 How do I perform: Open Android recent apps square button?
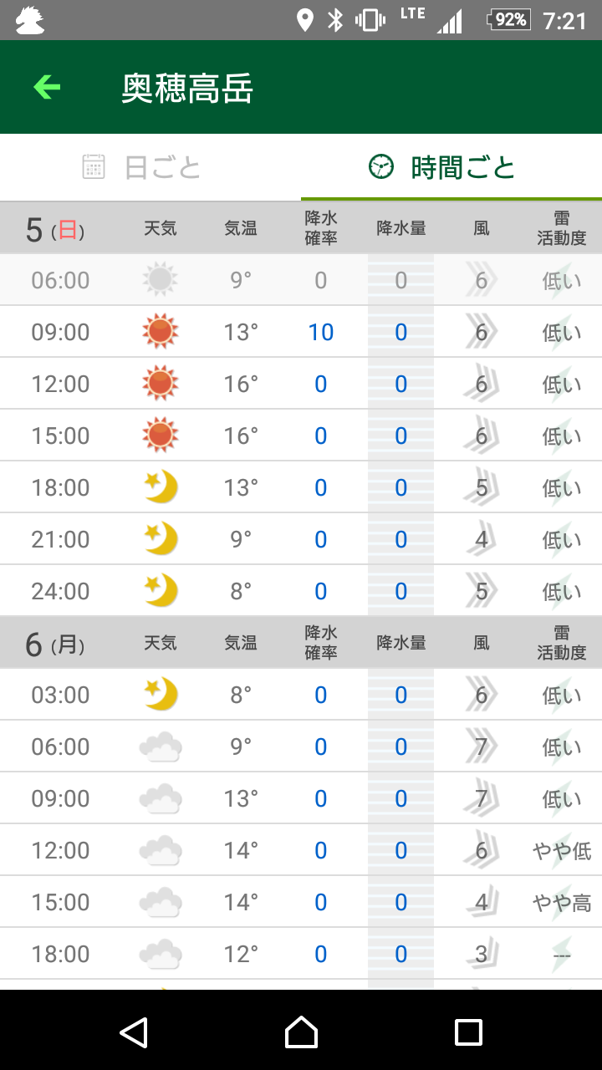pos(468,1032)
